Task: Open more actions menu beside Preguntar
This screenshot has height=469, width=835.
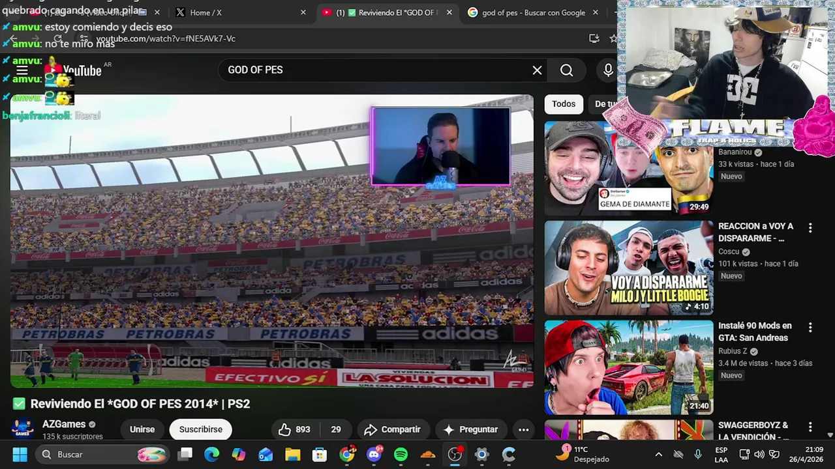Action: [x=523, y=429]
